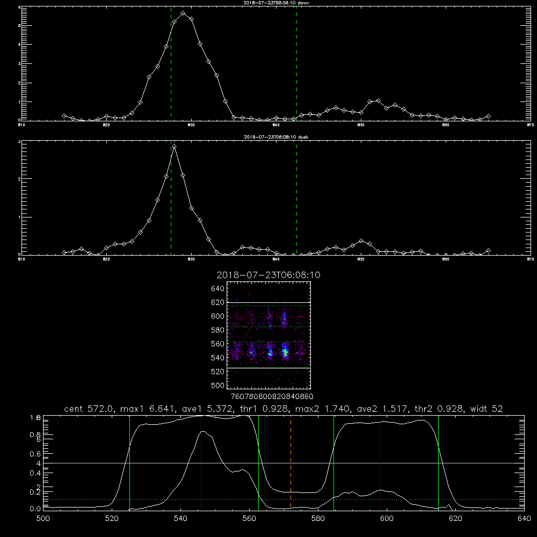Viewport: 537px width, 537px height.
Task: Click the 560 x-axis label of the bottom plot
Action: (249, 519)
